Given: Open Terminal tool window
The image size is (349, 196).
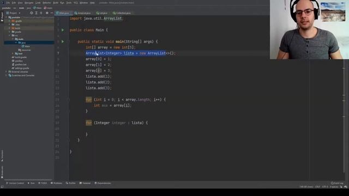Looking at the screenshot, I should [85, 183].
